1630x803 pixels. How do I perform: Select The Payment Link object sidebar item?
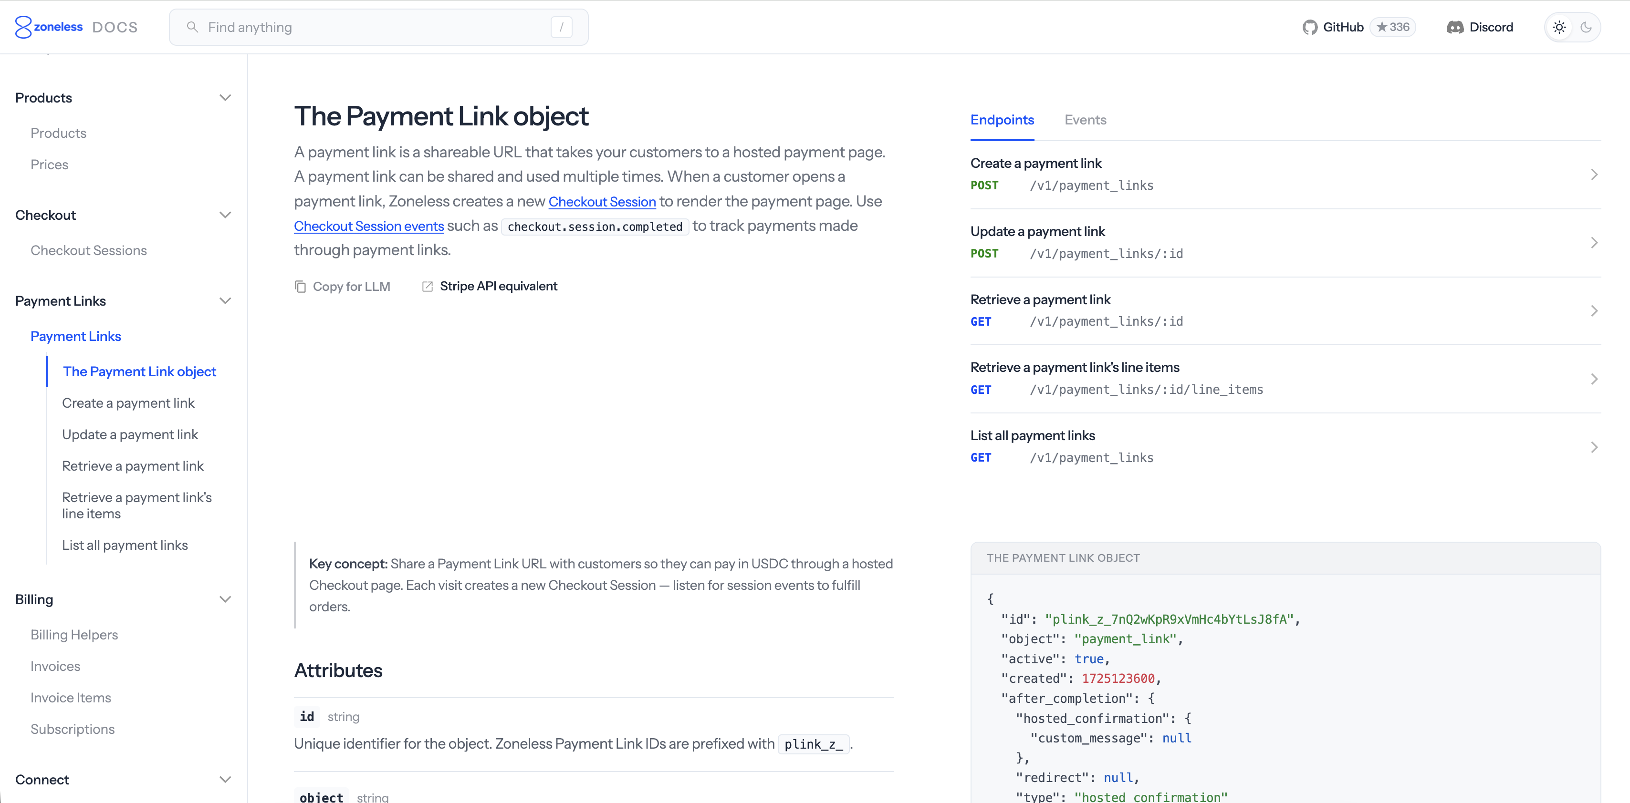point(139,372)
